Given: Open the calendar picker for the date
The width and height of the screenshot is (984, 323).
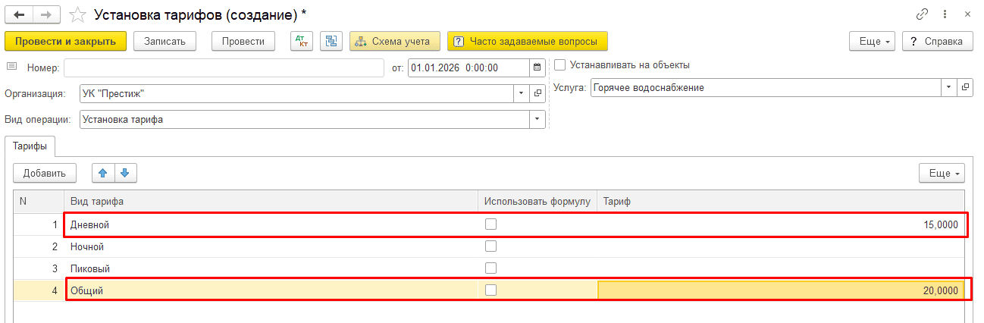Looking at the screenshot, I should tap(537, 67).
